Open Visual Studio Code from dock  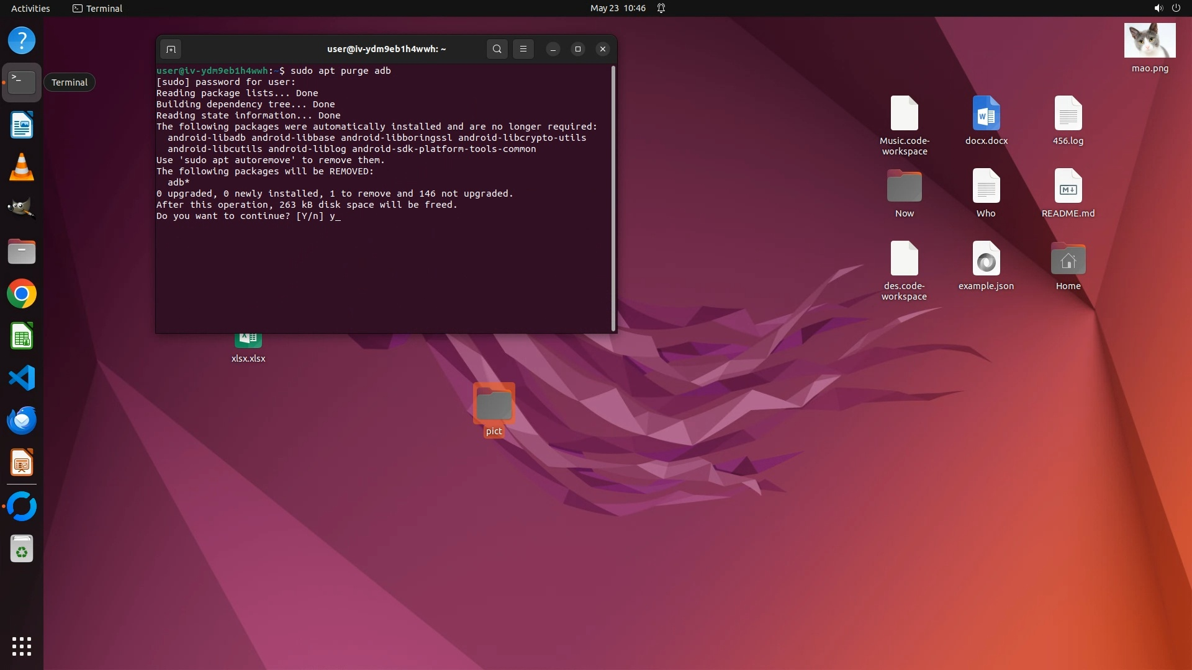[x=22, y=378]
